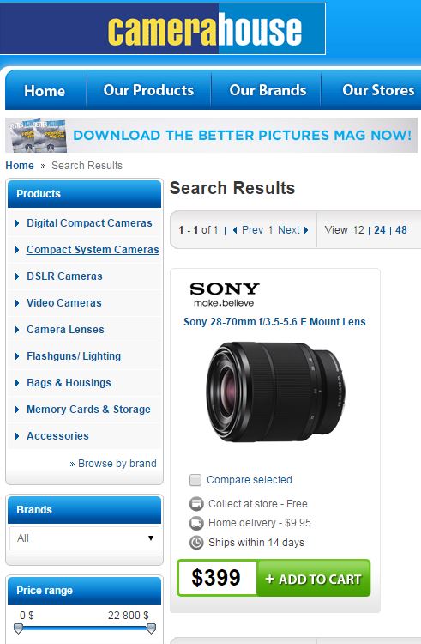
Task: Open the Our Brands menu
Action: coord(268,90)
